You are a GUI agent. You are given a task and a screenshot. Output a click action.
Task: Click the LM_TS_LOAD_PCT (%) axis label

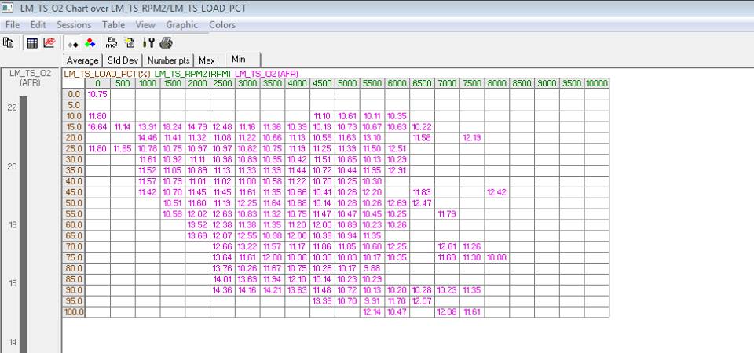[x=108, y=74]
